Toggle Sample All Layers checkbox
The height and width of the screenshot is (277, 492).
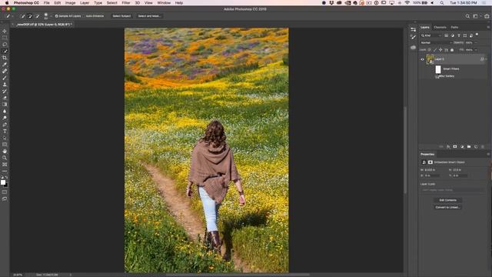click(56, 16)
